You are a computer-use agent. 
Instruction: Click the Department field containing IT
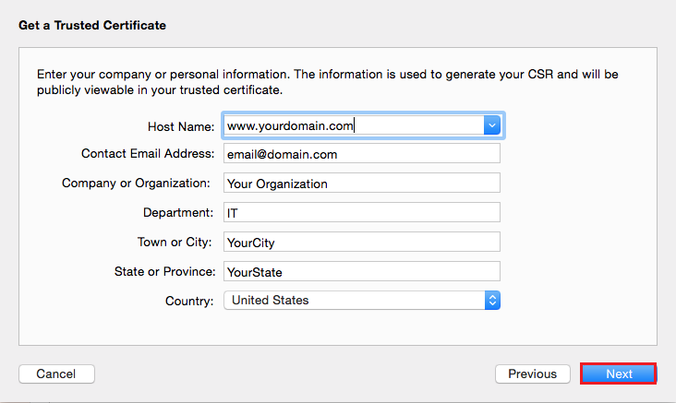[361, 212]
